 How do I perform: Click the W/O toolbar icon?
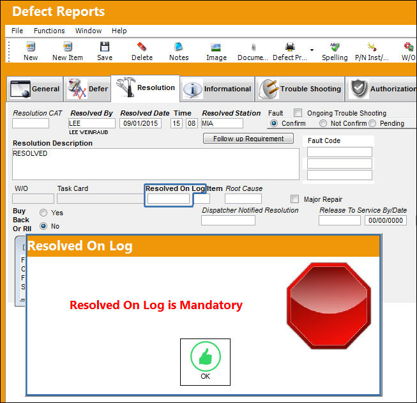[409, 47]
